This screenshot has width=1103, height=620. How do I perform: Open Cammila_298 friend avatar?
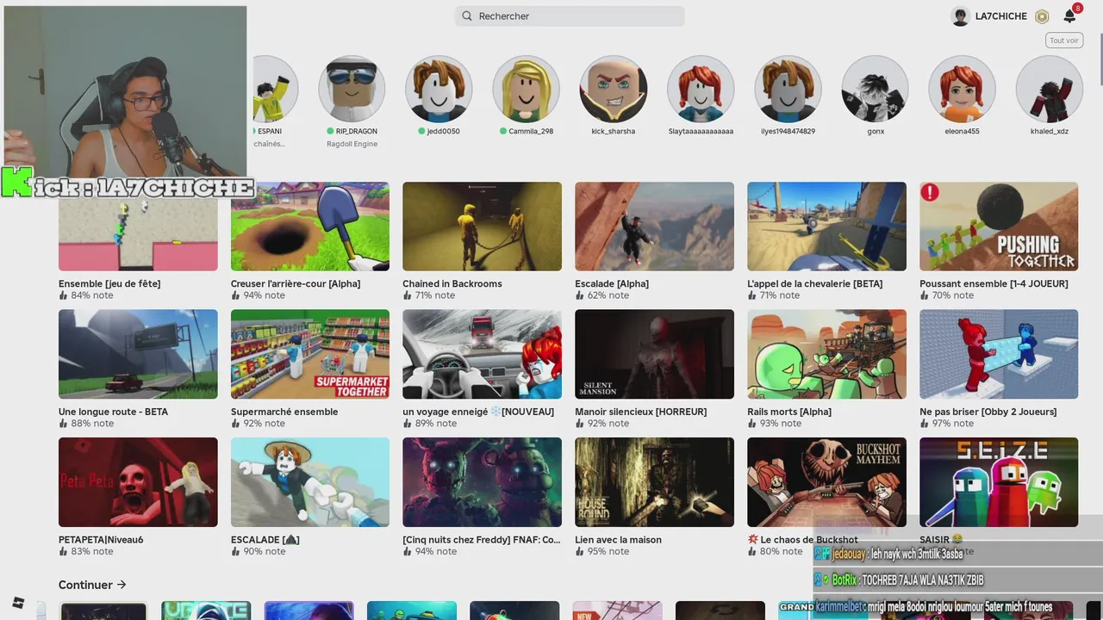[x=526, y=89]
